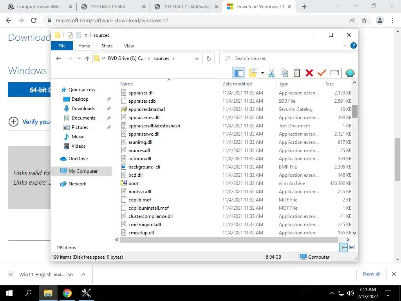Sort by Name column header

click(169, 84)
